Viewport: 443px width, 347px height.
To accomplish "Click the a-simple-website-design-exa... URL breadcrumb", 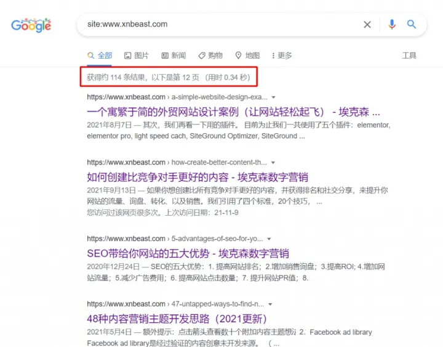I will pos(177,97).
